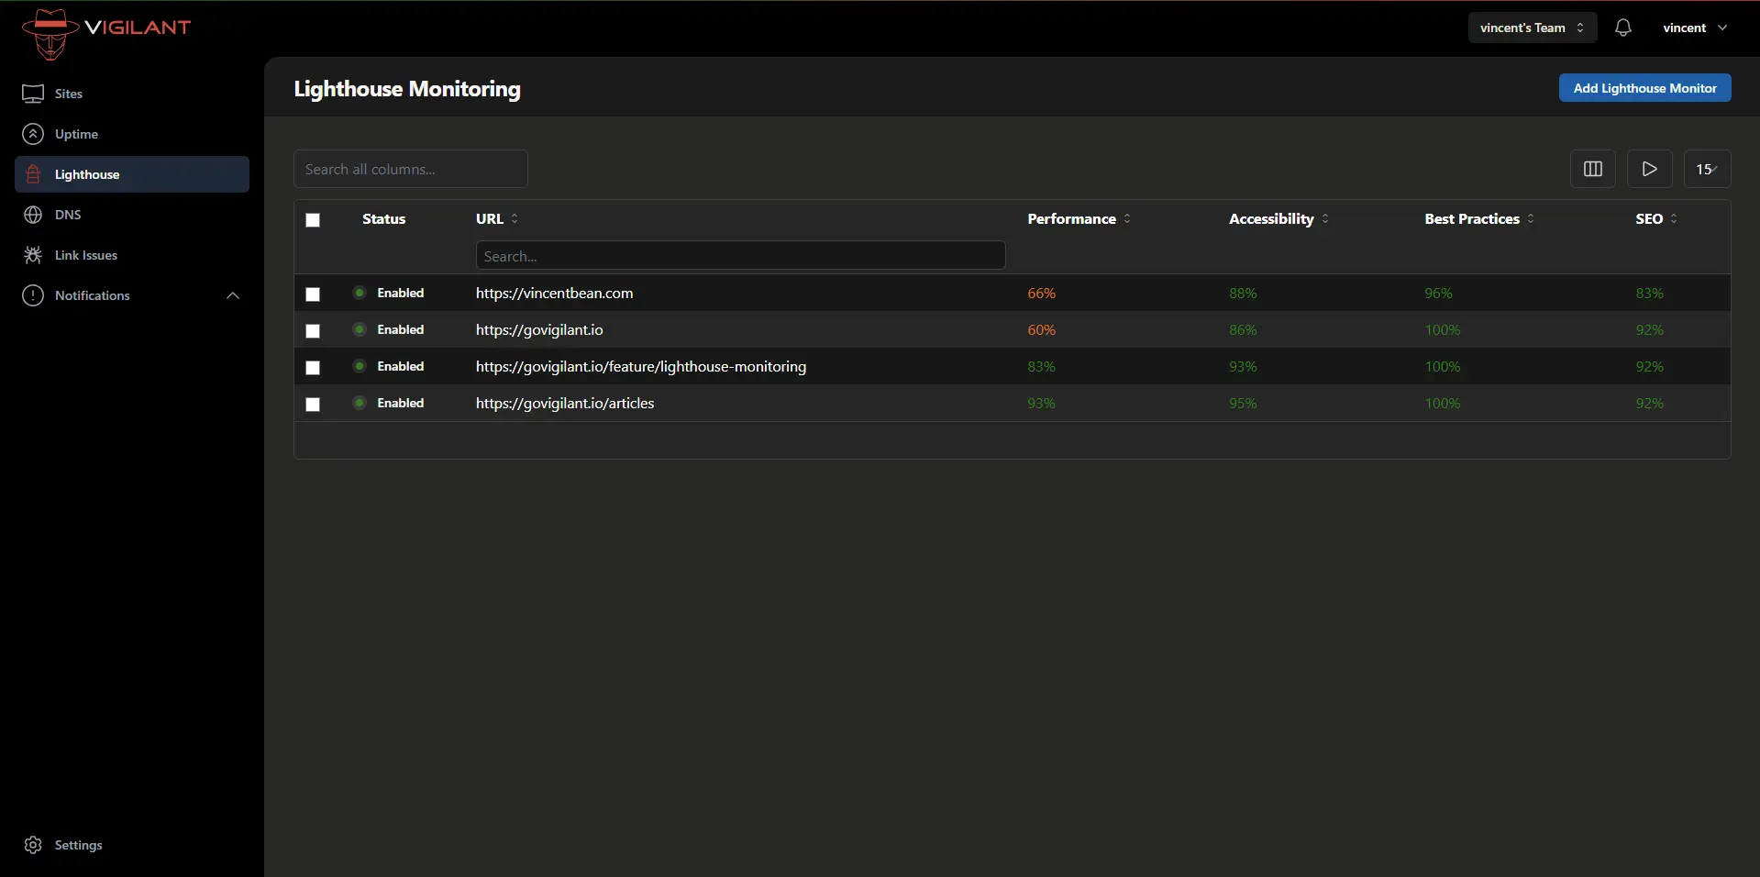Click status dot for articles row
The height and width of the screenshot is (877, 1760).
[x=360, y=403]
